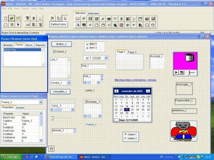
Task: Expand tree node Item 2
Action: coord(87,48)
